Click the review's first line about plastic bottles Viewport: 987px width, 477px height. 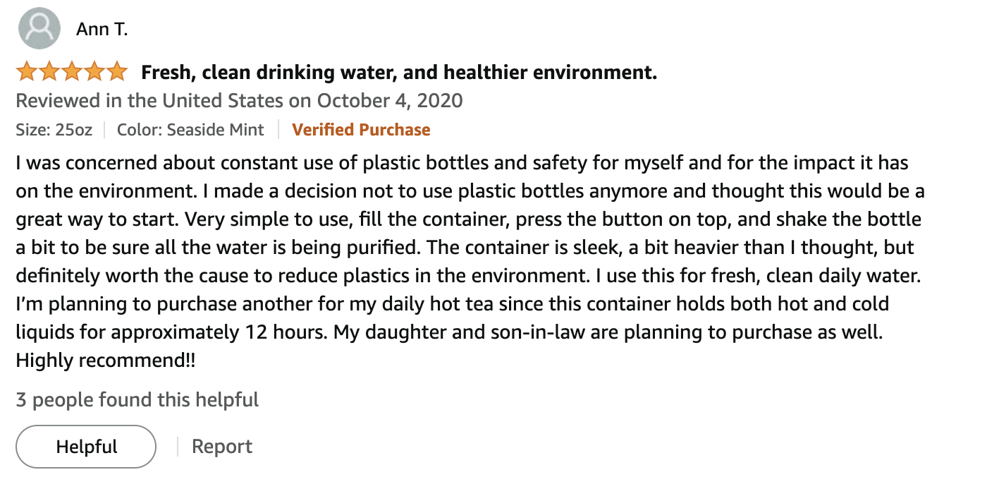(462, 163)
